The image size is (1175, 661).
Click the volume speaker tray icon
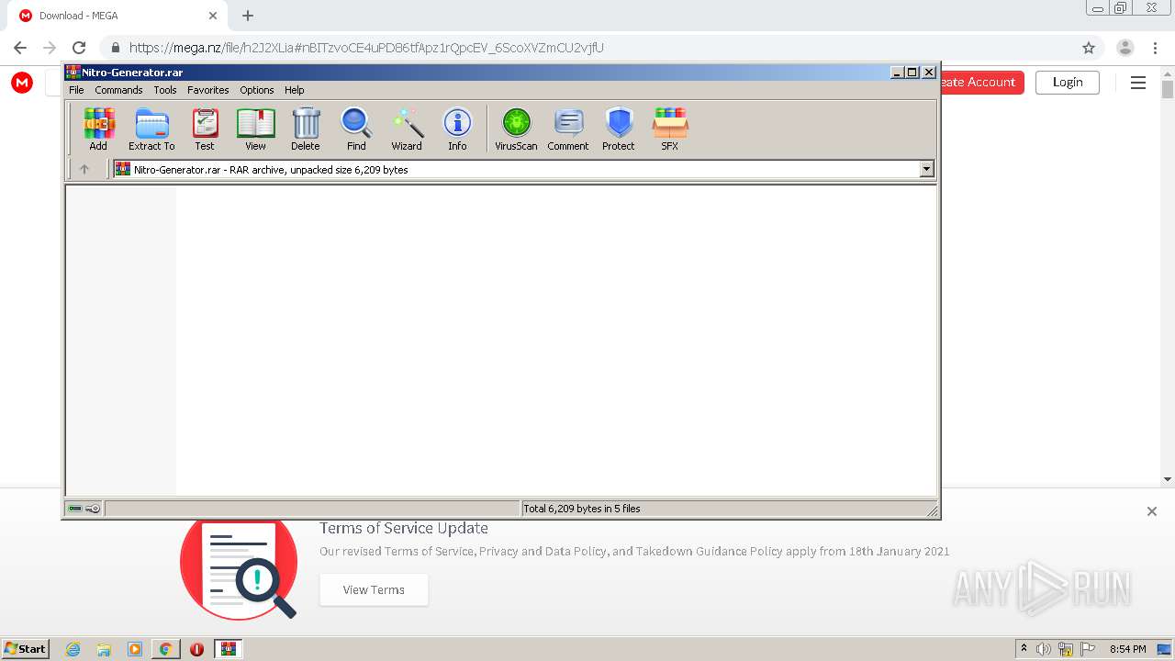(1044, 649)
